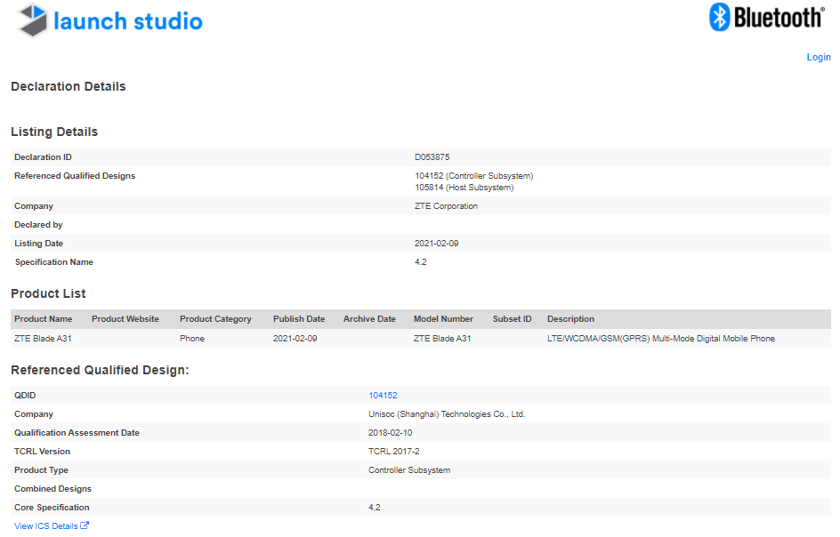Click the external link icon beside View ICS Details

tap(85, 526)
